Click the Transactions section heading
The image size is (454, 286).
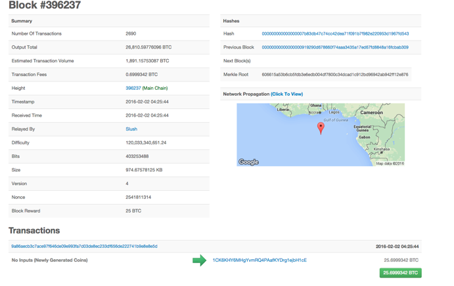click(x=34, y=230)
